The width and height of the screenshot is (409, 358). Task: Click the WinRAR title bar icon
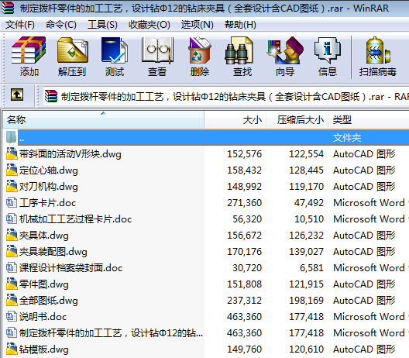coord(7,8)
